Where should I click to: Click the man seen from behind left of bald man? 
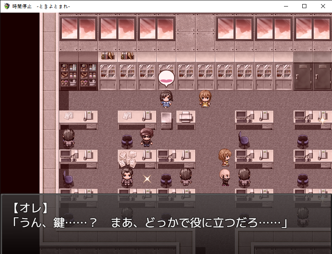(186, 177)
